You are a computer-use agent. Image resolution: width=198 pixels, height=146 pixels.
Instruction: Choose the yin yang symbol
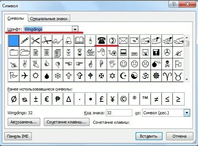134,76
